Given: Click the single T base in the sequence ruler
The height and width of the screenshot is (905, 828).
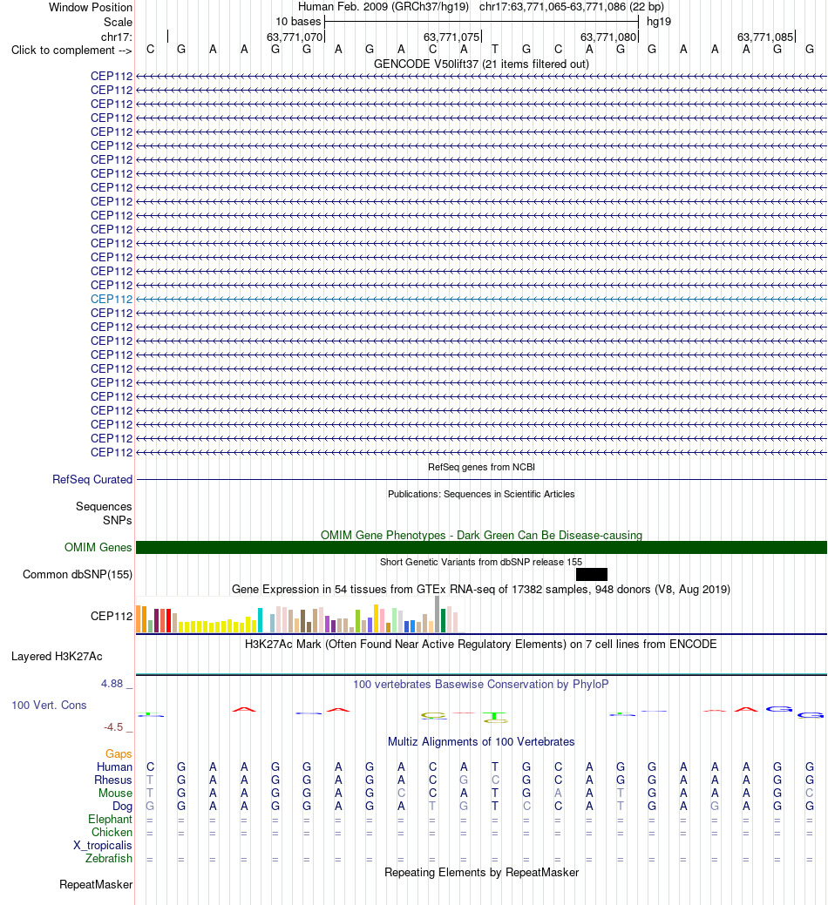Looking at the screenshot, I should click(495, 50).
